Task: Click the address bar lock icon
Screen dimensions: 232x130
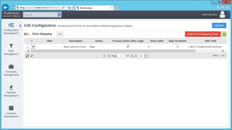Action: (69, 7)
